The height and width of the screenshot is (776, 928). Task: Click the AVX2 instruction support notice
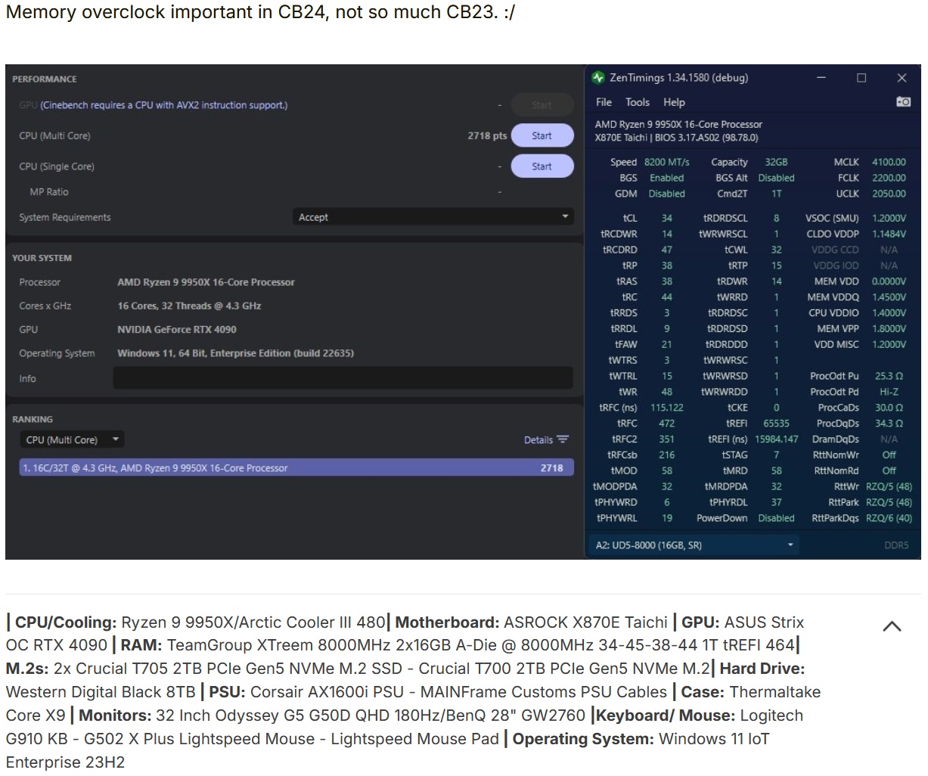click(x=164, y=105)
